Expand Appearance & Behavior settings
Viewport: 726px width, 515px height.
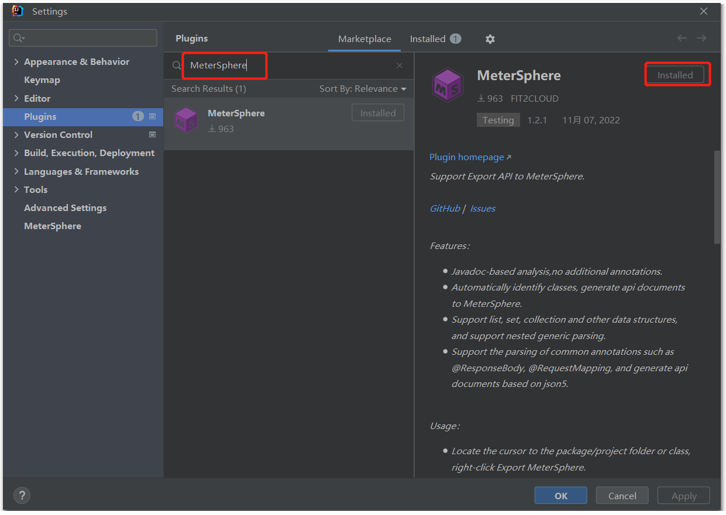click(x=16, y=62)
